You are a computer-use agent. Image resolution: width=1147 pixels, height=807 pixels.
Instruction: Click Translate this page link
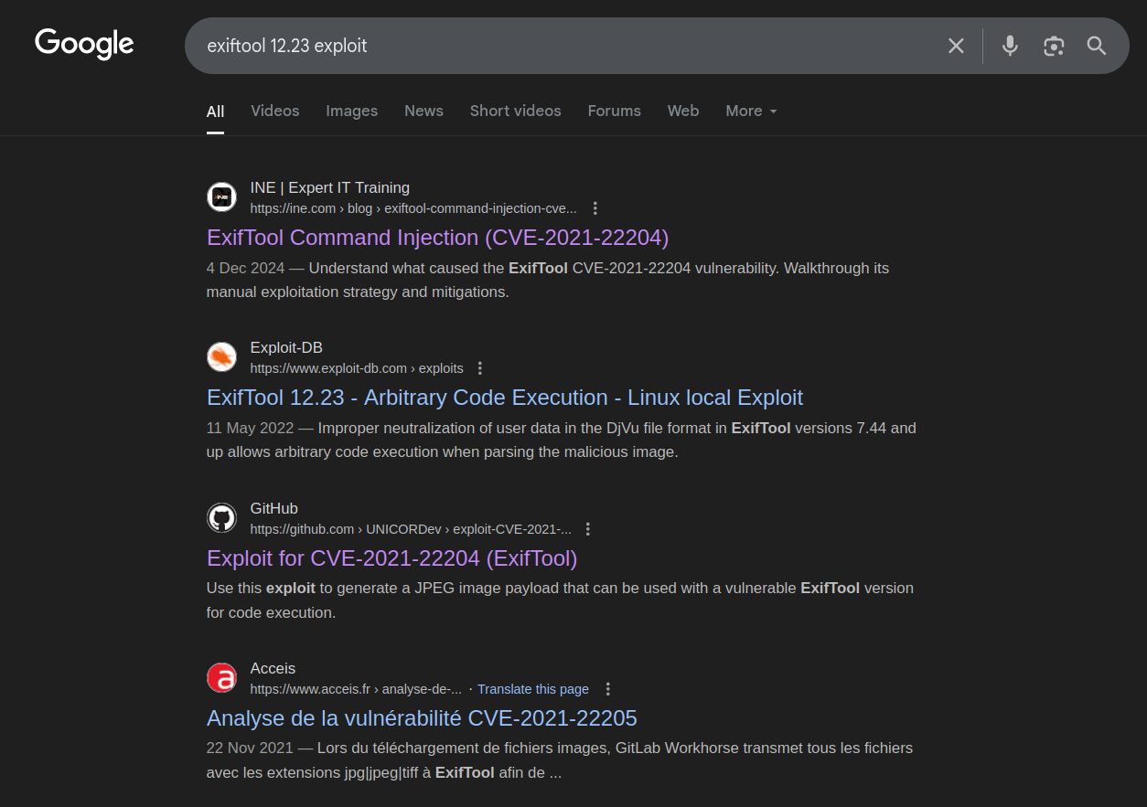(x=533, y=689)
